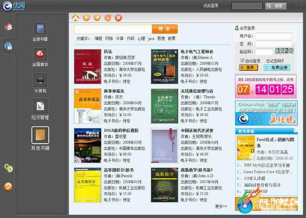Toggle the 自动登录 checkbox
The image size is (306, 218).
pyautogui.click(x=243, y=61)
